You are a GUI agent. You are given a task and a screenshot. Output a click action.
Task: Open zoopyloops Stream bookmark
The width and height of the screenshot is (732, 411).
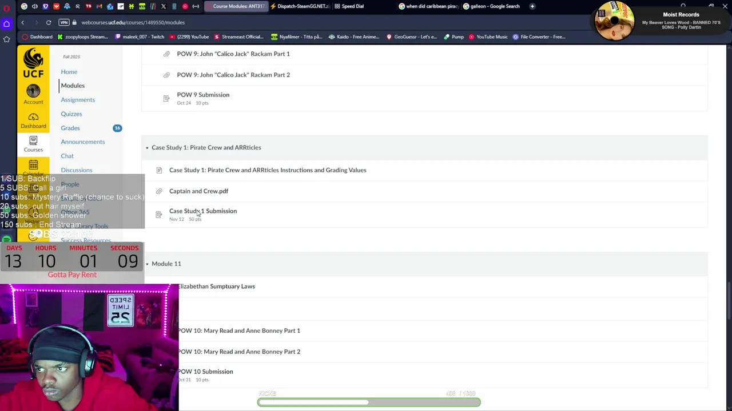(83, 37)
